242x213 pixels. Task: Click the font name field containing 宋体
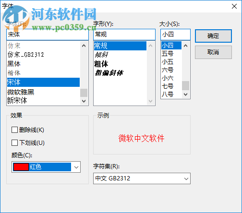[x=48, y=35]
